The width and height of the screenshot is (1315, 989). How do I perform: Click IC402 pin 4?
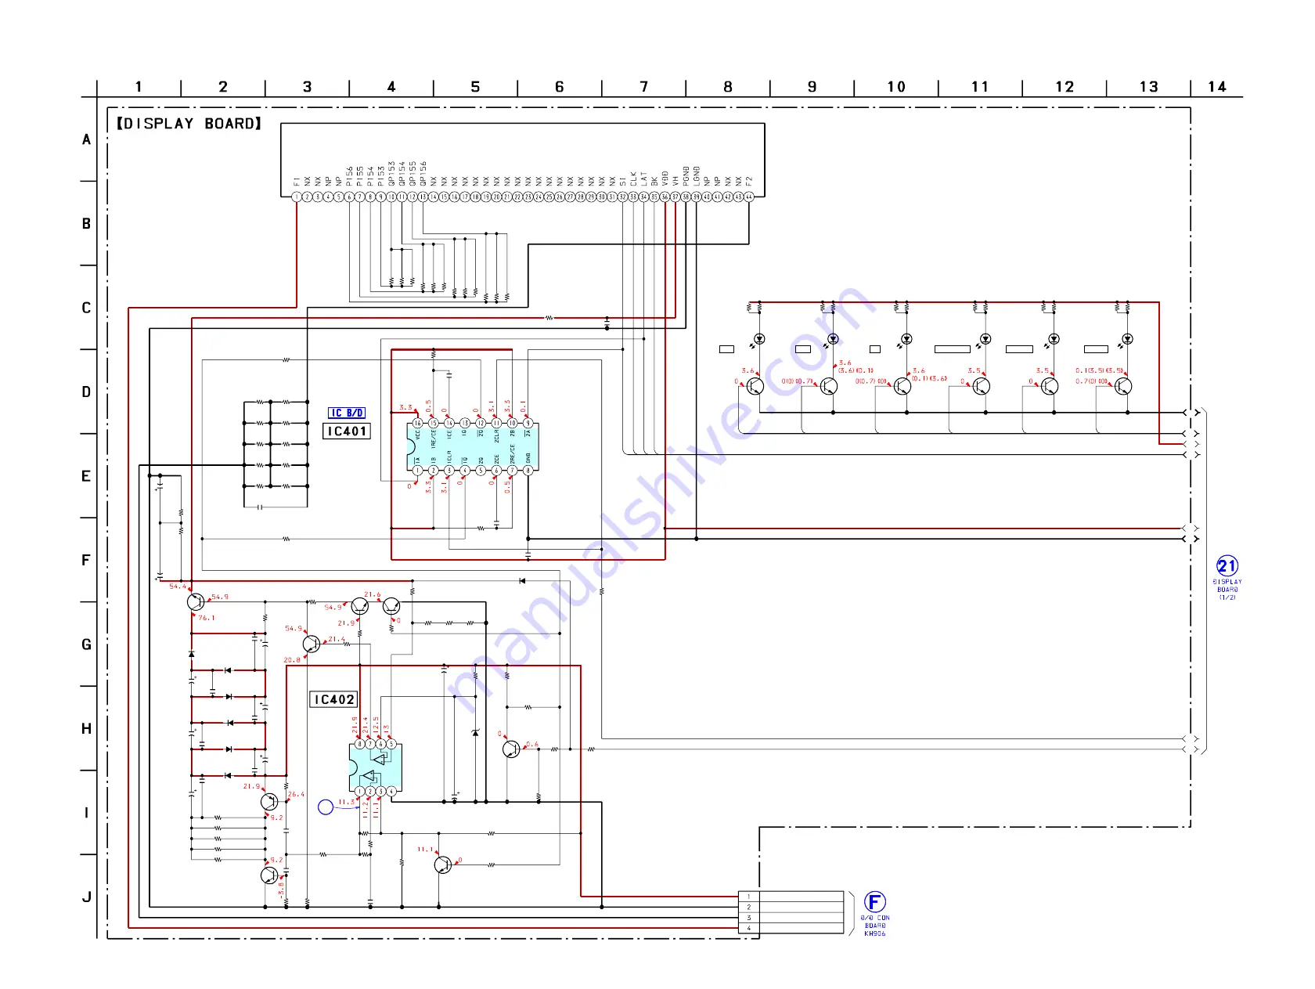pos(391,792)
